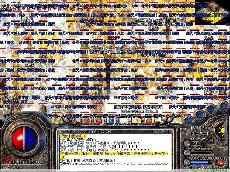230x172 pixels.
Task: Click the yellow highlighted chat message
Action: (x=115, y=155)
